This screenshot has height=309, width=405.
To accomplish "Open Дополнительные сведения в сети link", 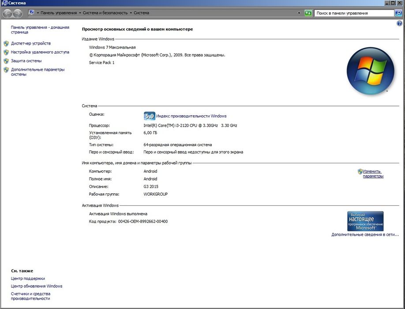I will 365,234.
